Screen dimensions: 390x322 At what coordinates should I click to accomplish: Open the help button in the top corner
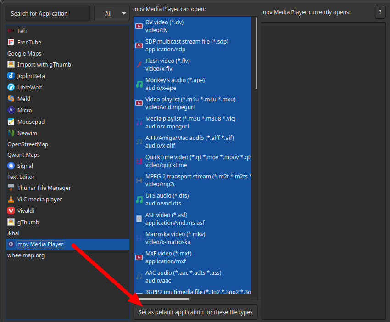[380, 12]
